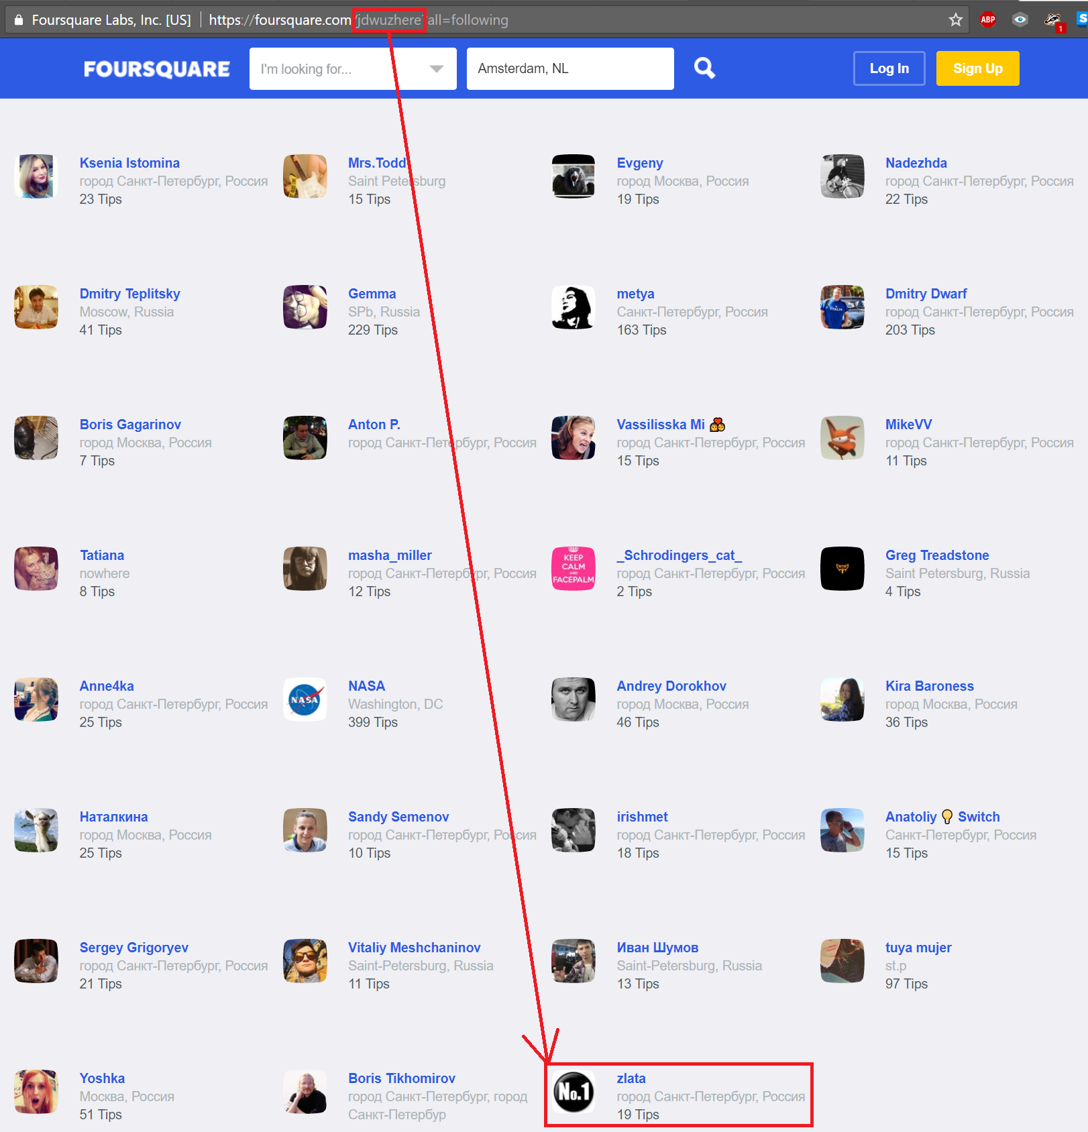This screenshot has width=1088, height=1132.
Task: Open Ksenia Istomina's profile link
Action: pos(129,163)
